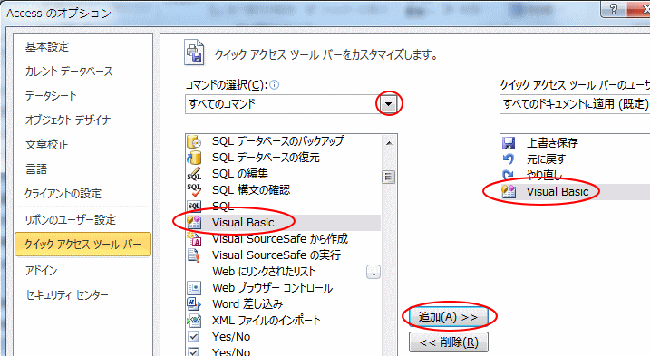This screenshot has width=650, height=356.
Task: Click the 元に戻す undo arrow icon
Action: [509, 159]
